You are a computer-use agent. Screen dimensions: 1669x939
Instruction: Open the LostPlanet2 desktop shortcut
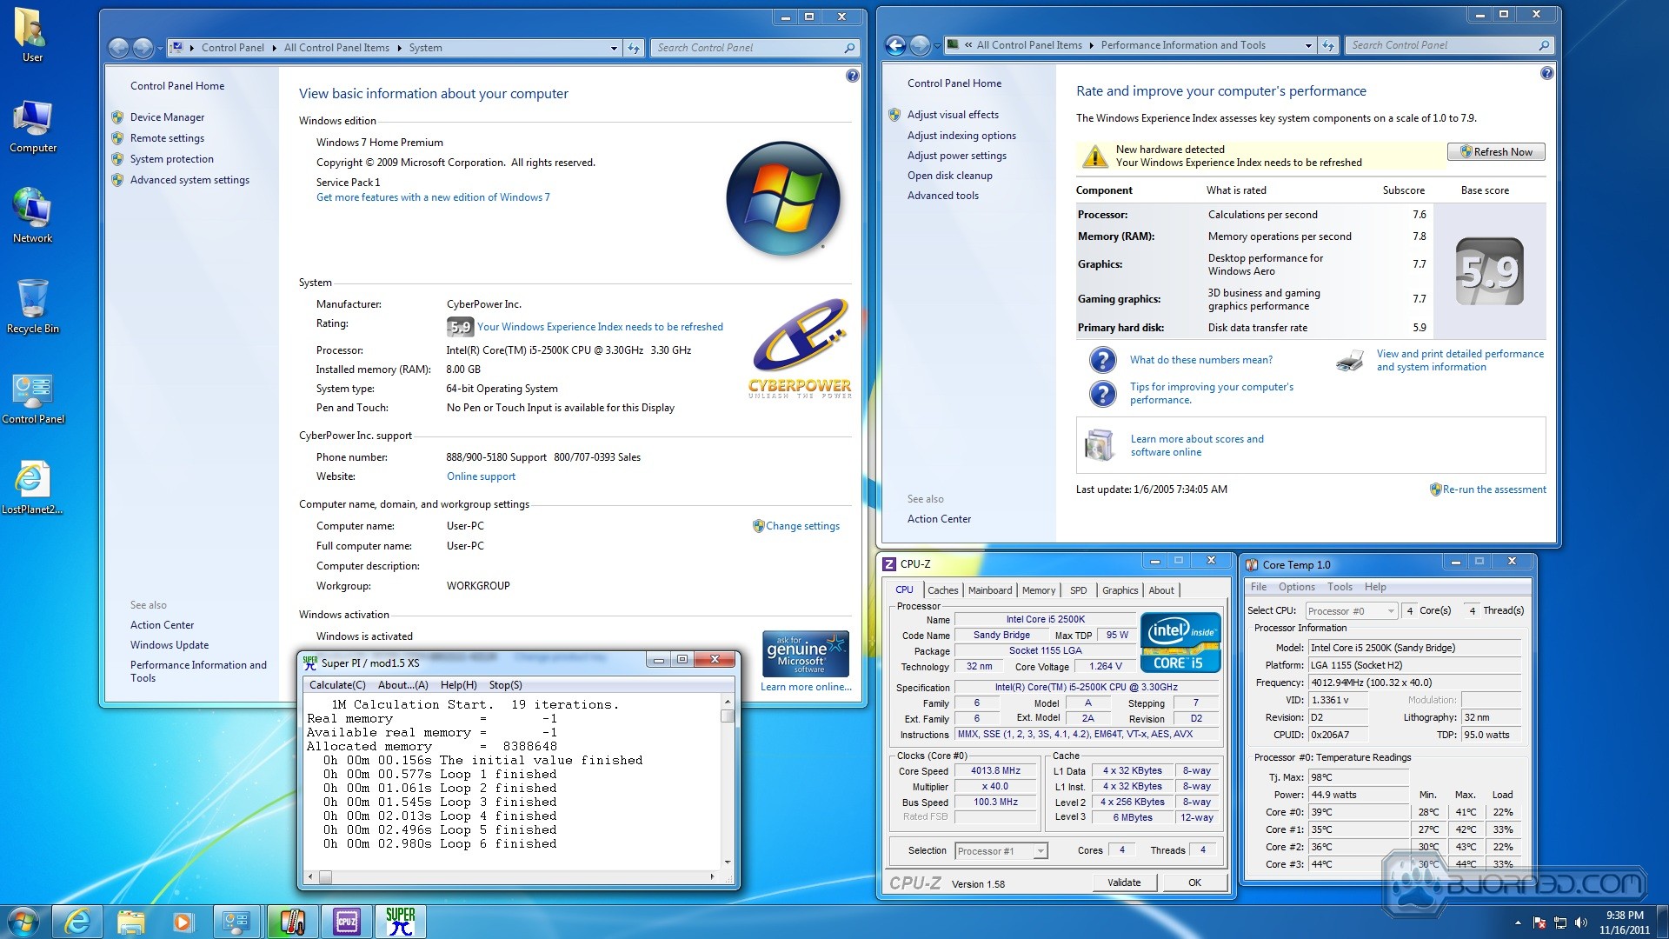pos(32,488)
